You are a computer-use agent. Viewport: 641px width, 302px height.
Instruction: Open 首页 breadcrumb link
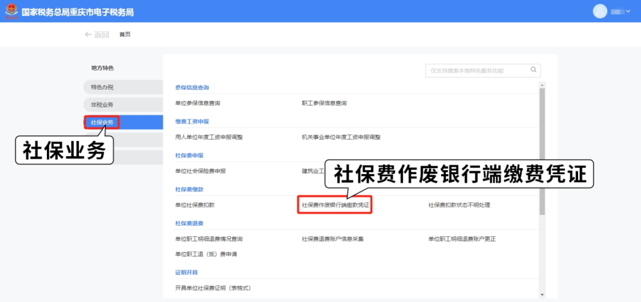[125, 34]
